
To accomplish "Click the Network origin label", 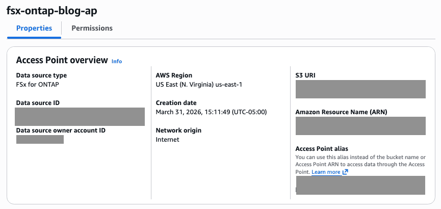I will pos(178,130).
